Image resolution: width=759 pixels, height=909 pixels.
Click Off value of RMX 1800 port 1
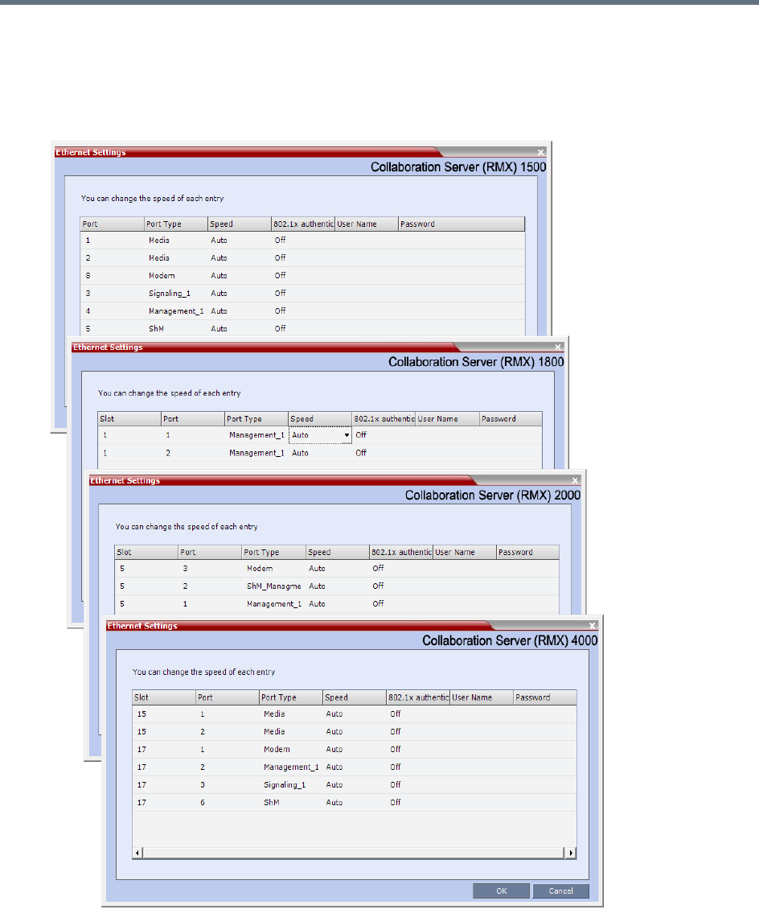pyautogui.click(x=361, y=434)
